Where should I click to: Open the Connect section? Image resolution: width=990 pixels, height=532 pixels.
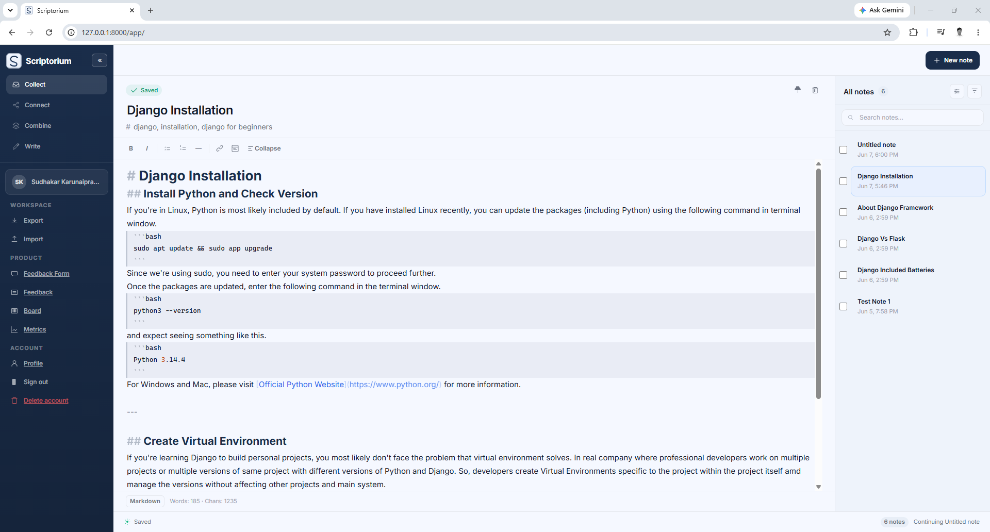pos(57,105)
